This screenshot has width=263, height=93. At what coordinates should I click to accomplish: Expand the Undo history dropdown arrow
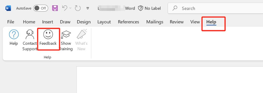(x=70, y=8)
